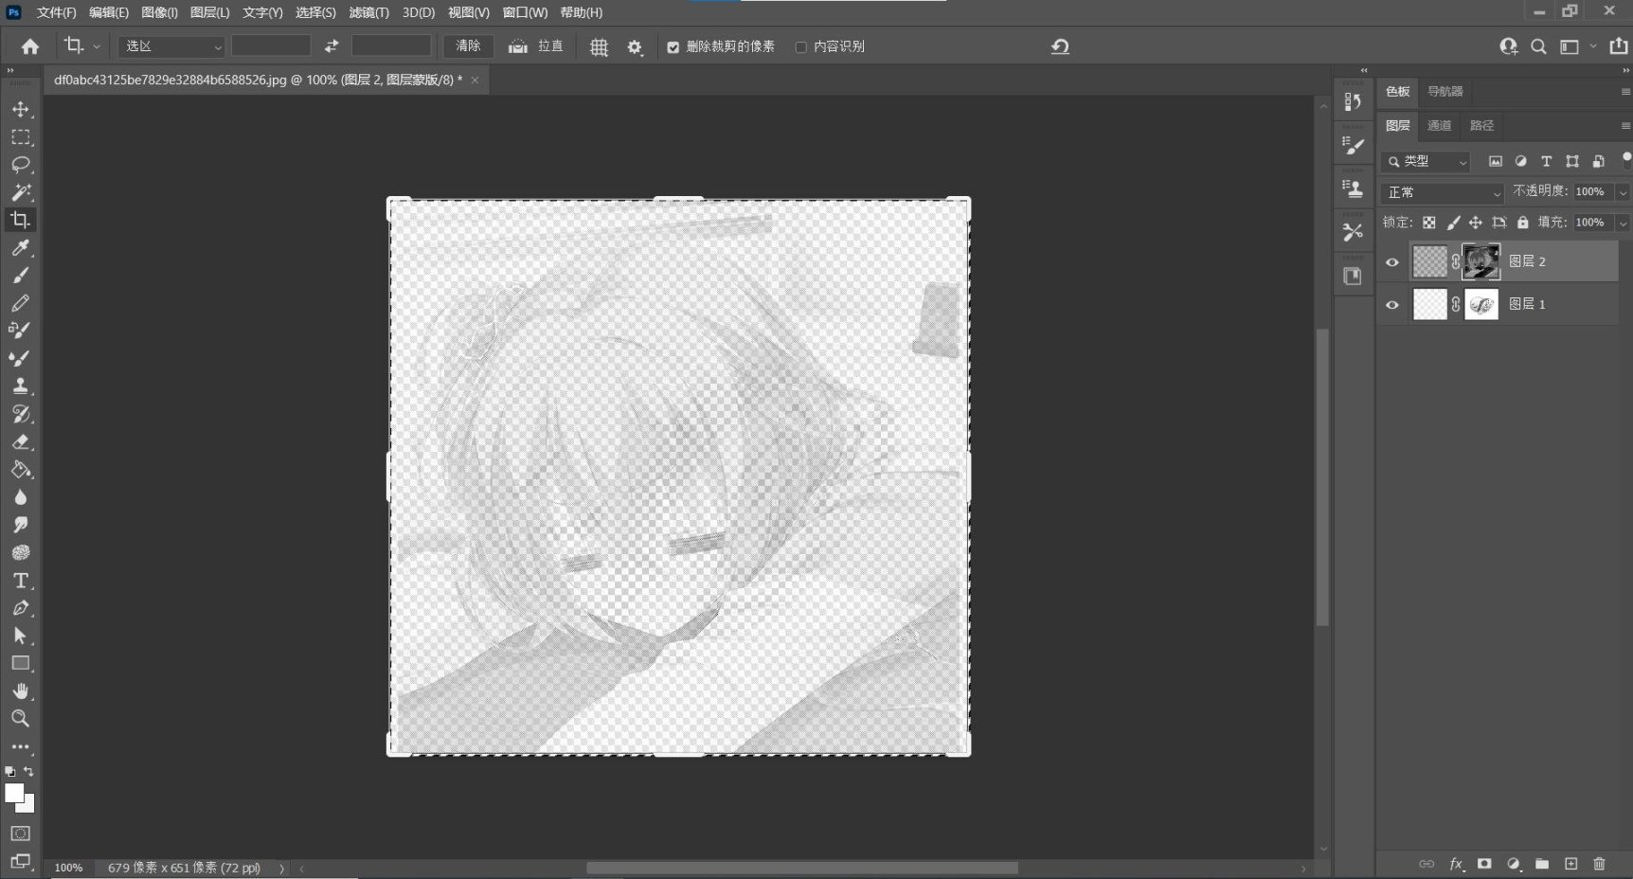Open the 类型 layer filter dropdown
The width and height of the screenshot is (1633, 879).
pyautogui.click(x=1426, y=162)
